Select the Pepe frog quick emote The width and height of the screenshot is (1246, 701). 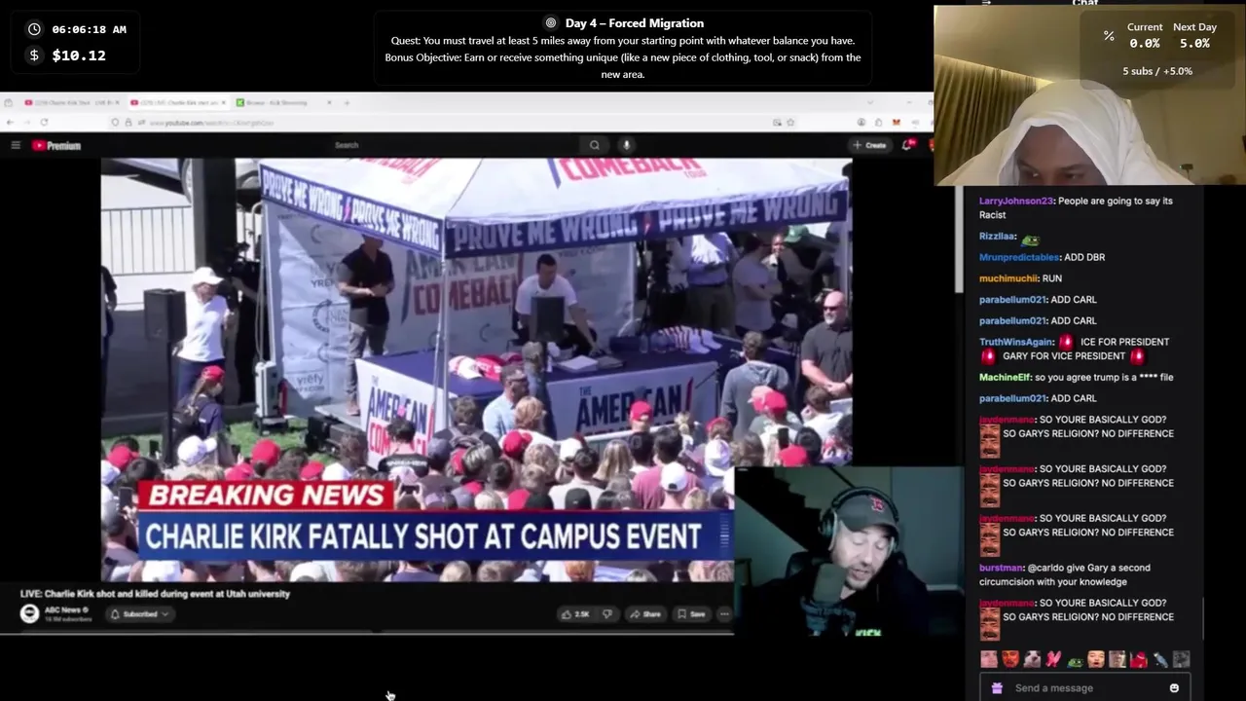(x=1075, y=660)
